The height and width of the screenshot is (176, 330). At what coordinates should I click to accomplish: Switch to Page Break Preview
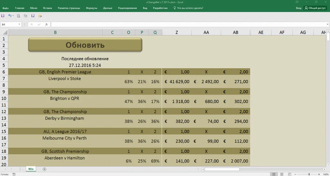point(290,174)
